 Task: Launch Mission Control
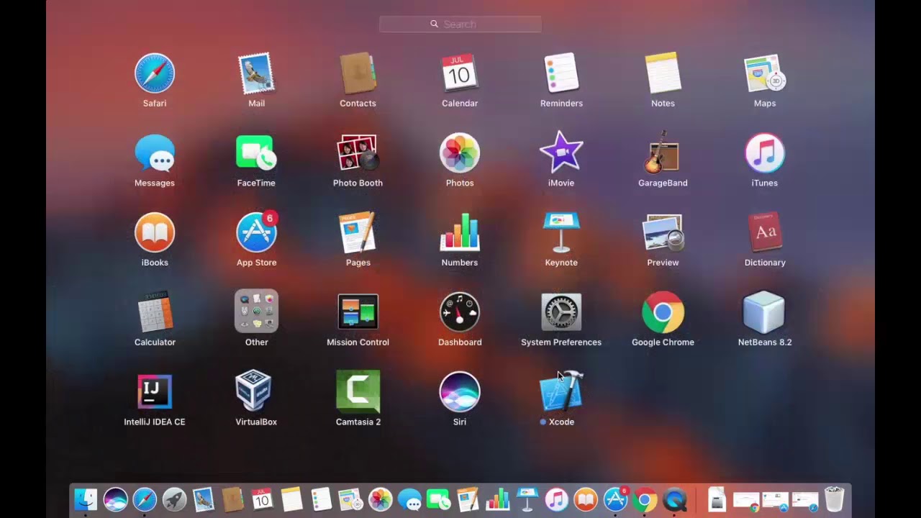click(358, 312)
